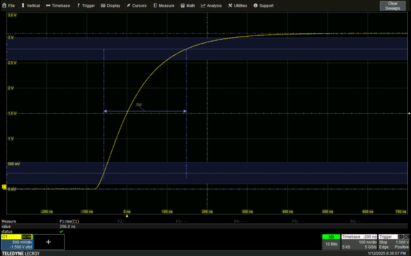Click the date and time readout
Viewport: 411px width, 256px height.
click(387, 253)
